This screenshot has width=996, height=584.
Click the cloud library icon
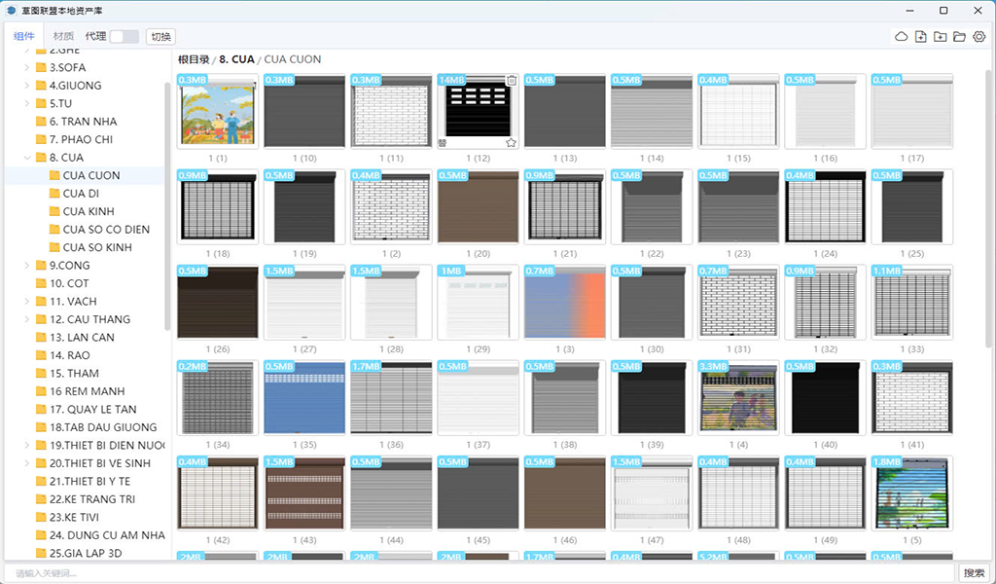901,37
